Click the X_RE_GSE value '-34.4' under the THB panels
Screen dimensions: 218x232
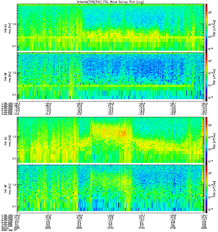pos(48,104)
